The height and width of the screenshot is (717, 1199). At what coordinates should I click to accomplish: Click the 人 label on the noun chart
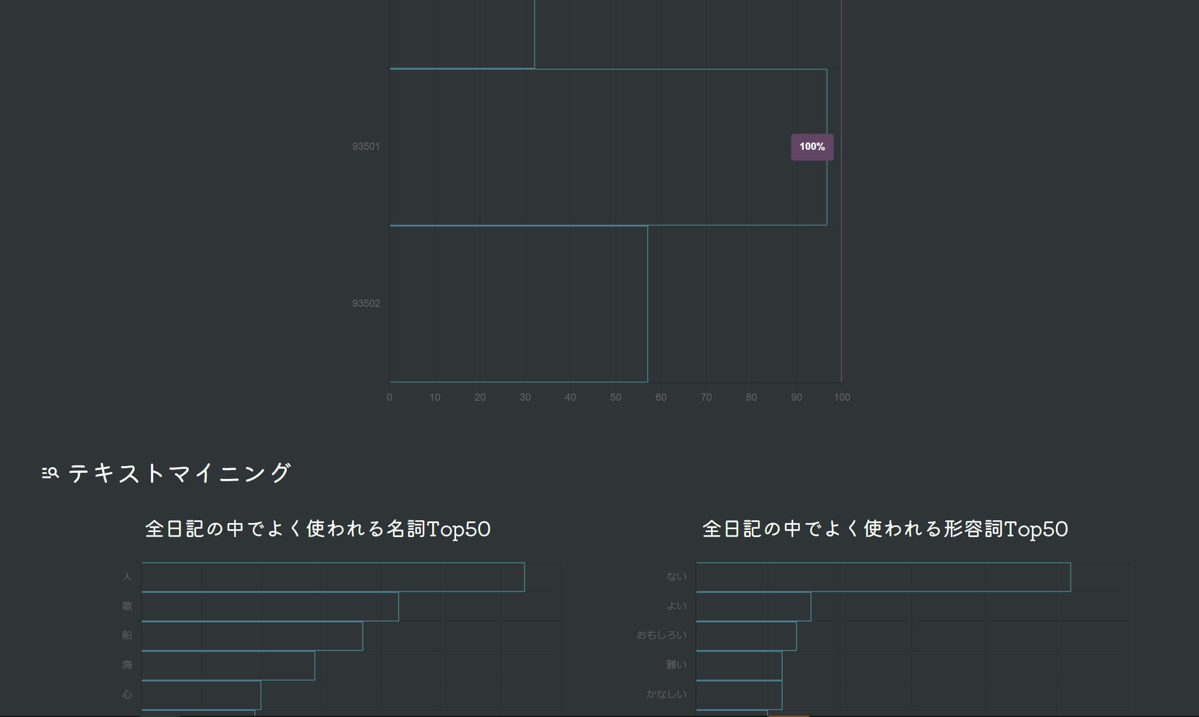click(127, 576)
